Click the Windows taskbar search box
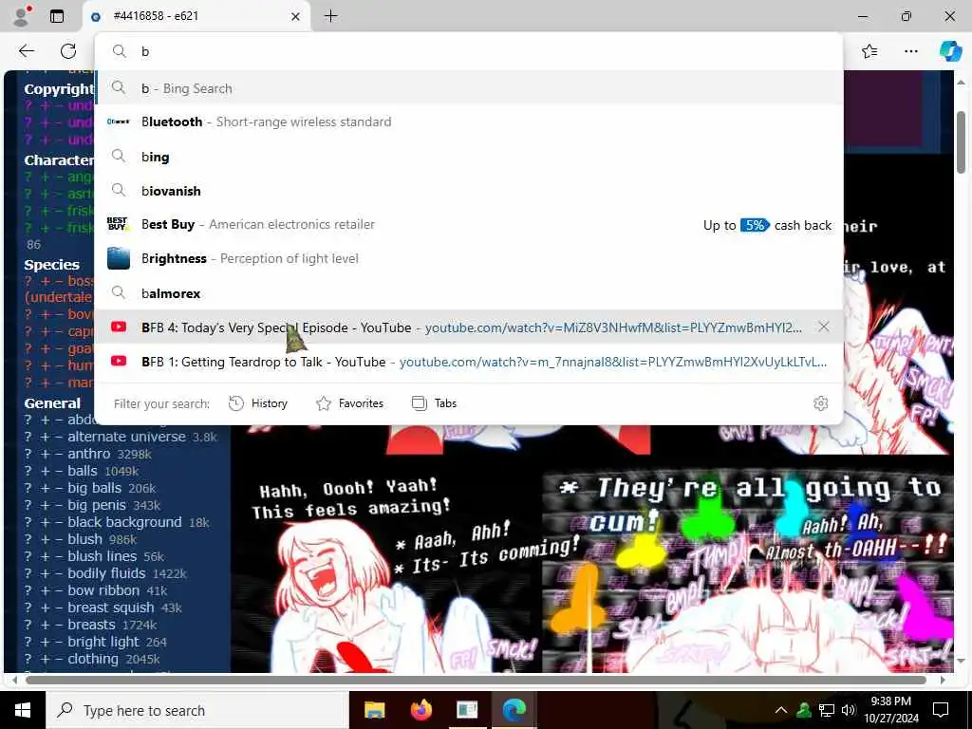The height and width of the screenshot is (729, 972). (x=197, y=710)
